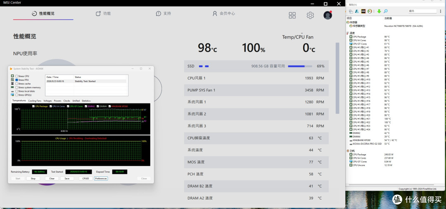Viewport: 446px width, 209px height.
Task: Open the Powers tab
Action: click(x=57, y=101)
